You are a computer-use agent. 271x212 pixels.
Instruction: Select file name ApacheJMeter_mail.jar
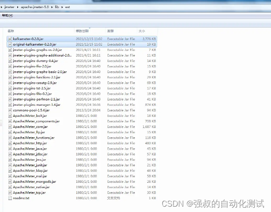(30, 176)
